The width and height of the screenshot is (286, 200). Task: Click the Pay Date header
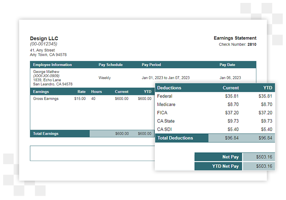click(x=227, y=65)
